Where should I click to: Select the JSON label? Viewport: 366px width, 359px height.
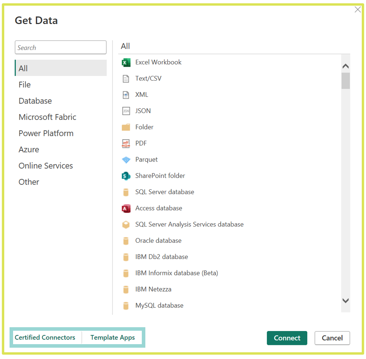[143, 111]
